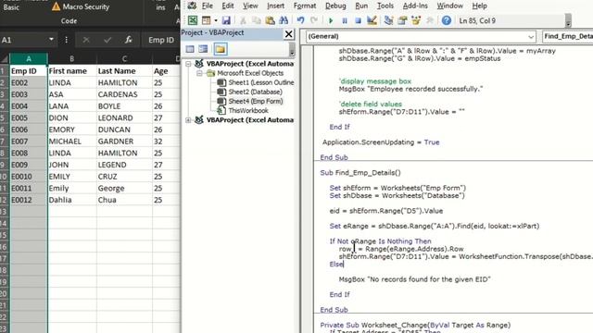
Task: Collapse Microsoft Excel Objects folder
Action: pos(199,73)
